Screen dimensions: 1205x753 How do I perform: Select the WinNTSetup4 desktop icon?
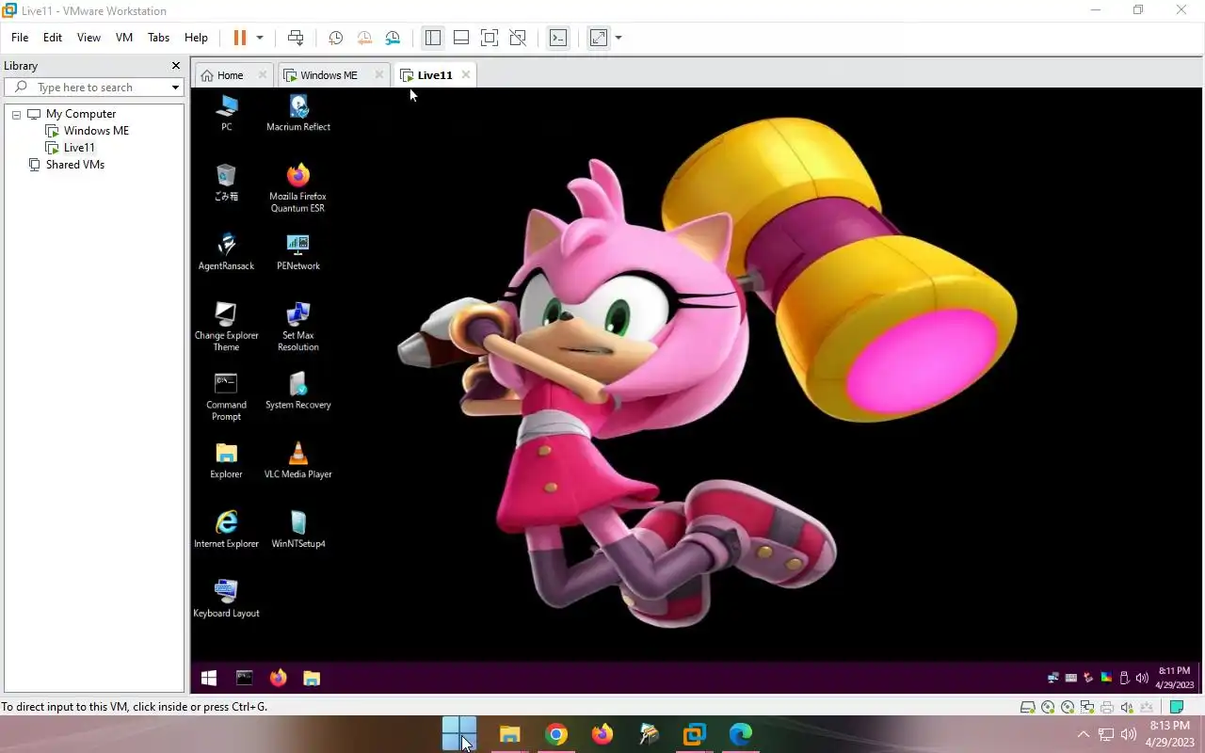coord(298,530)
